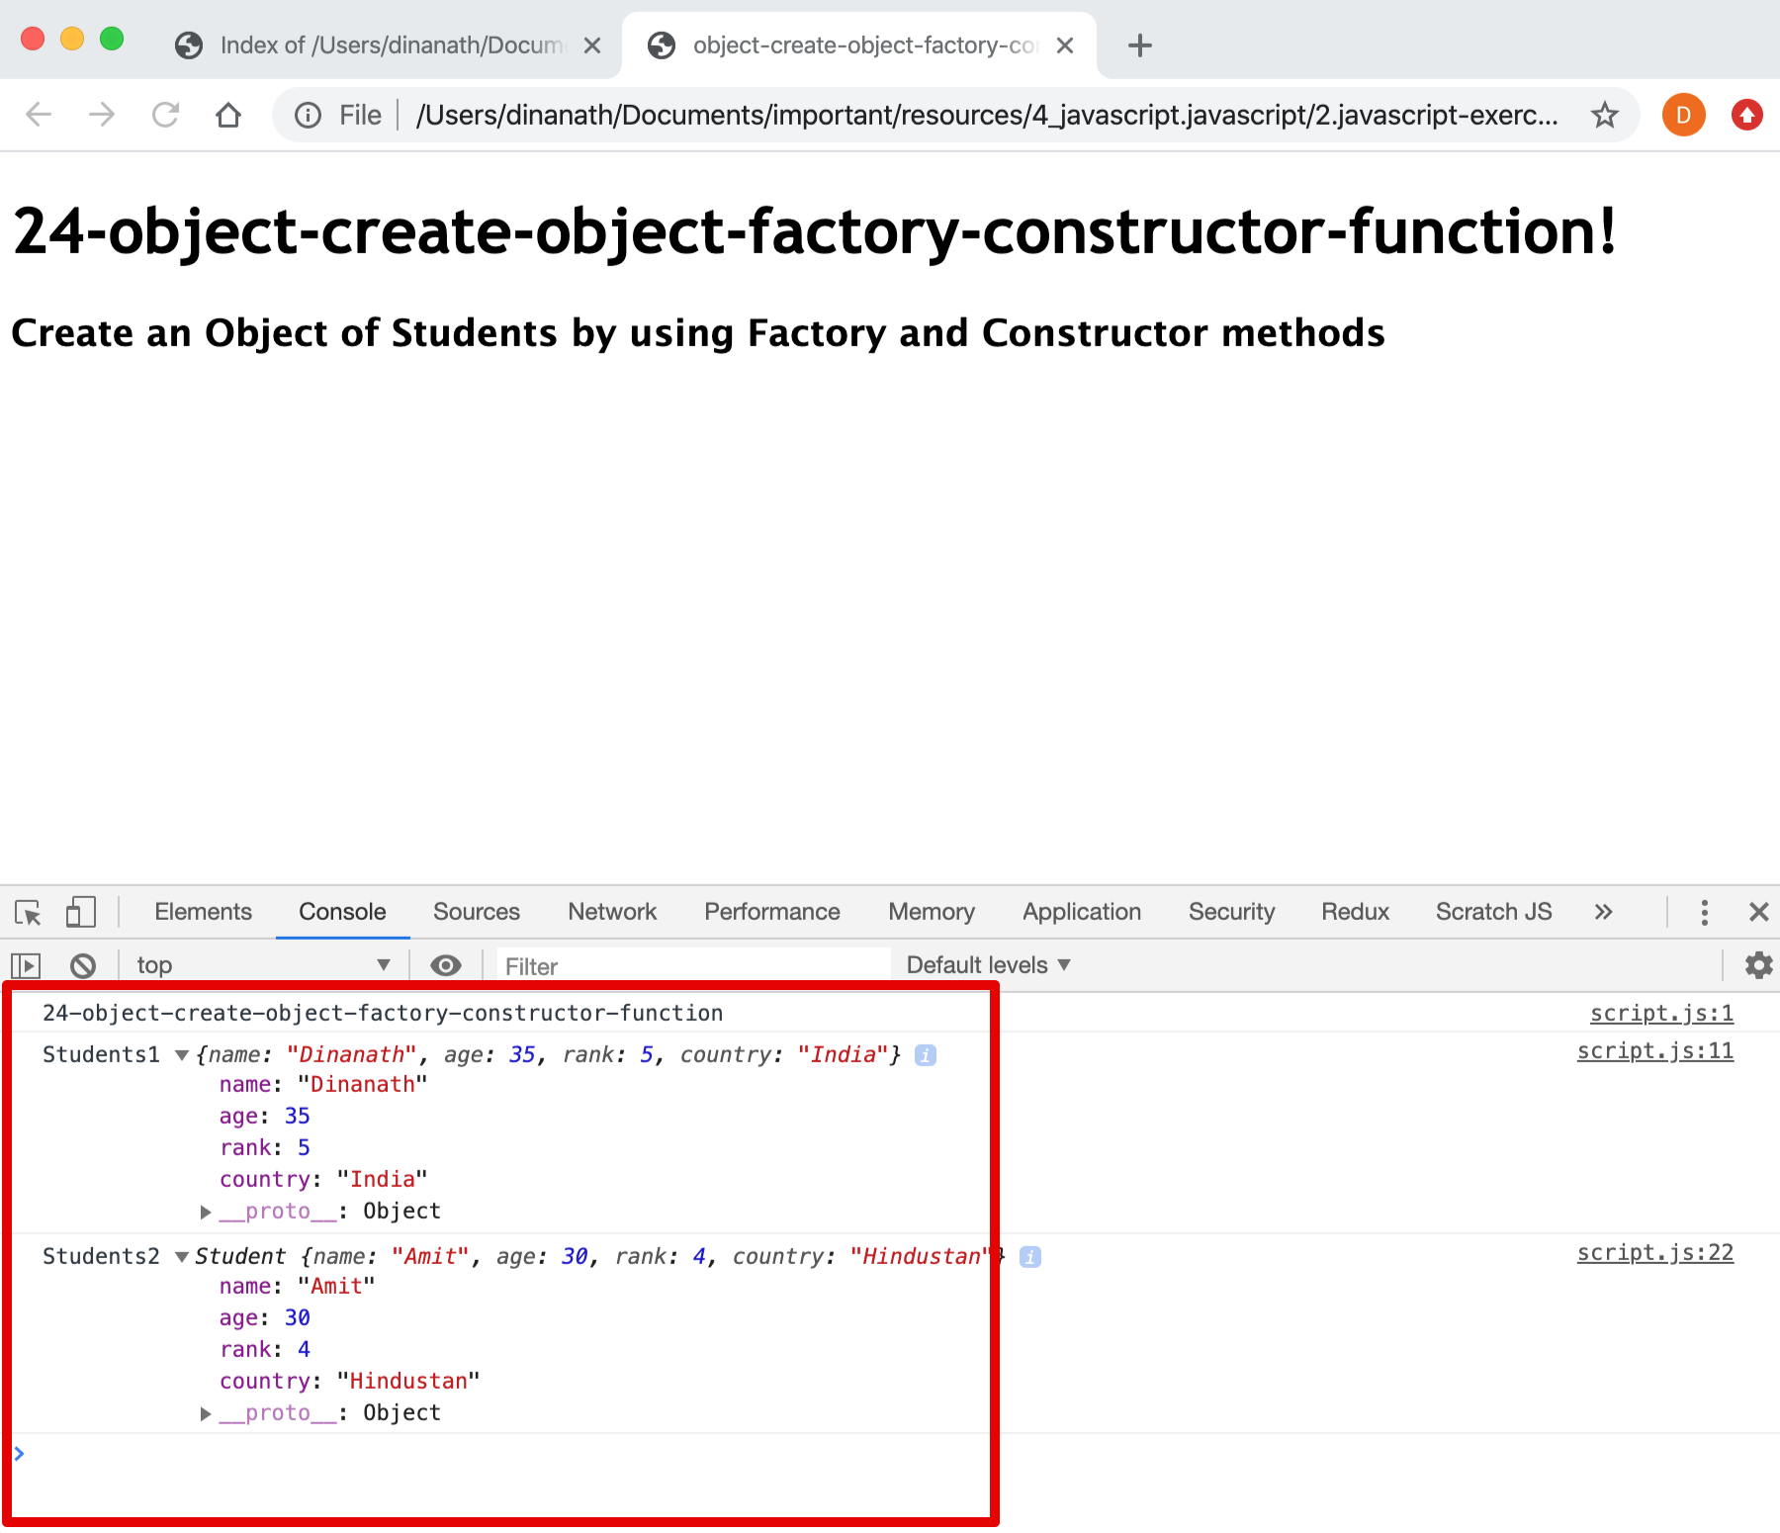Expand __proto__ under Students2

click(x=206, y=1413)
